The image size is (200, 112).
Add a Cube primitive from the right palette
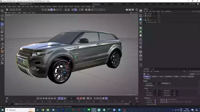click(x=141, y=19)
